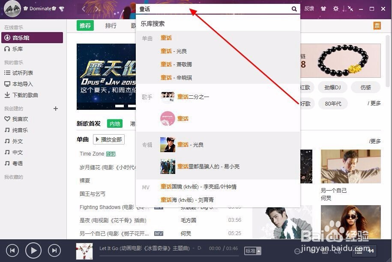Click the 播放全部 button
The image size is (392, 262).
[x=109, y=139]
